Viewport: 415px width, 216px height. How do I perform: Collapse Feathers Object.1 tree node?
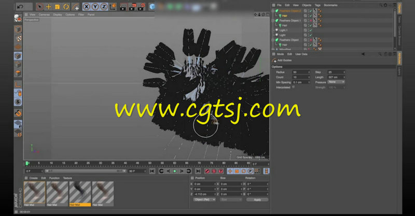pyautogui.click(x=273, y=21)
